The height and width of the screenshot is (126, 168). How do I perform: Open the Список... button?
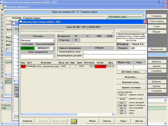coord(107,121)
